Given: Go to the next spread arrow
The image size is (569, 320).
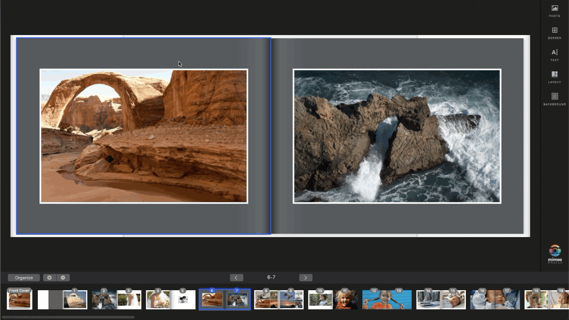Looking at the screenshot, I should pos(305,278).
